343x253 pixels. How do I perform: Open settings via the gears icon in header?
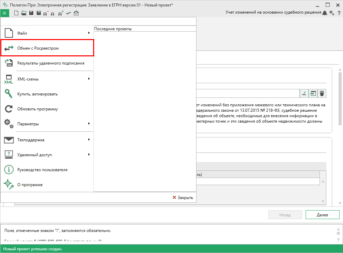point(332,13)
